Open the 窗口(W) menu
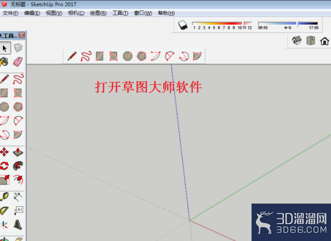The height and width of the screenshot is (241, 331). pos(143,13)
